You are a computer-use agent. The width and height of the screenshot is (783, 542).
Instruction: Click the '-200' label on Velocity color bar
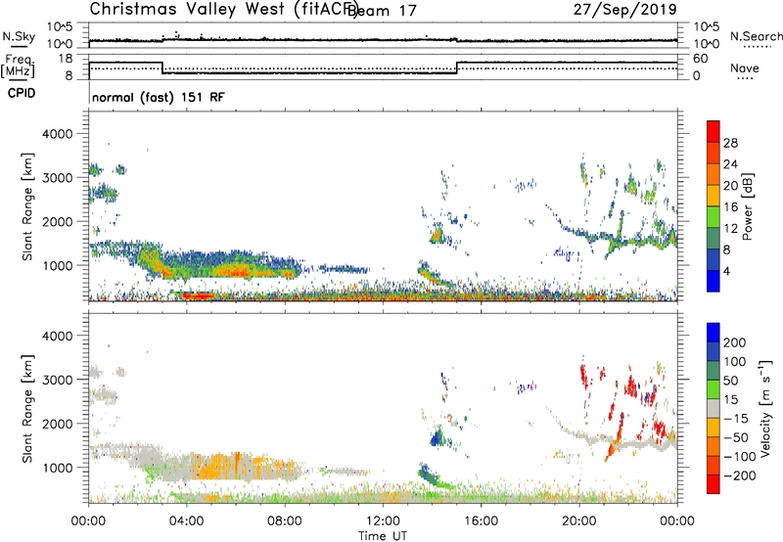[x=740, y=475]
